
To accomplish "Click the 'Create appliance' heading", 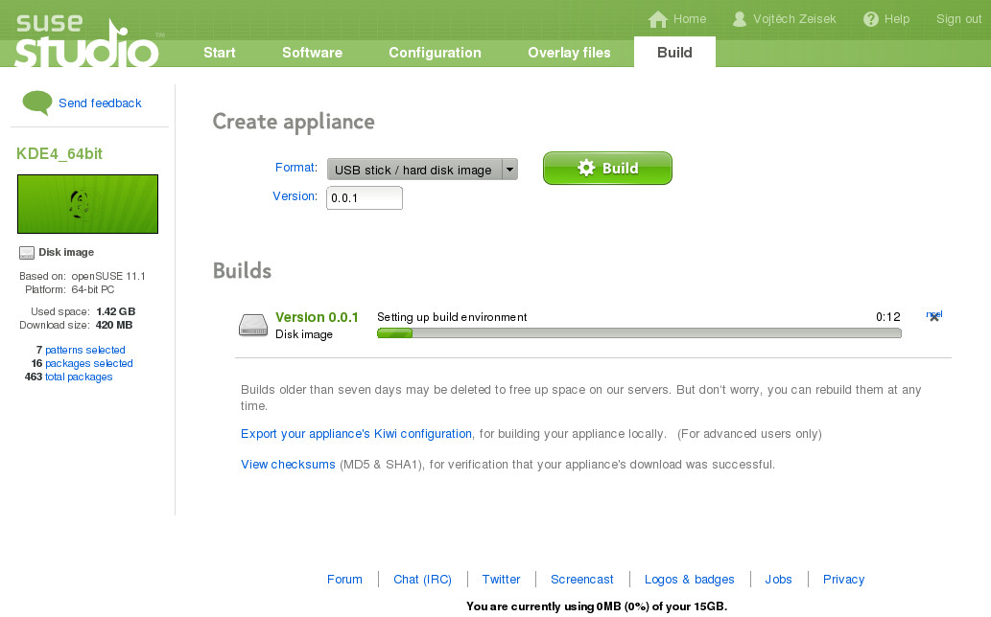I will [294, 122].
